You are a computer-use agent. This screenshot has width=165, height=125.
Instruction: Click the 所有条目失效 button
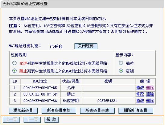pos(97,111)
